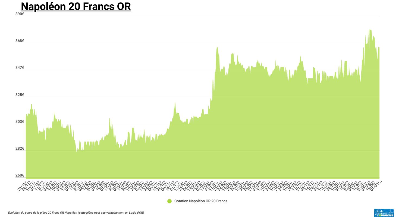
Task: Select the 347€ y-axis label
Action: pyautogui.click(x=20, y=68)
